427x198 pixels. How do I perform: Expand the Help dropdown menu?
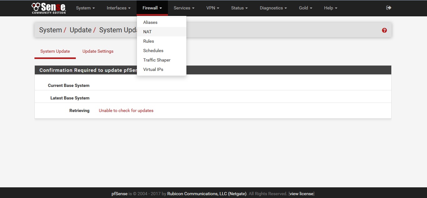point(331,8)
